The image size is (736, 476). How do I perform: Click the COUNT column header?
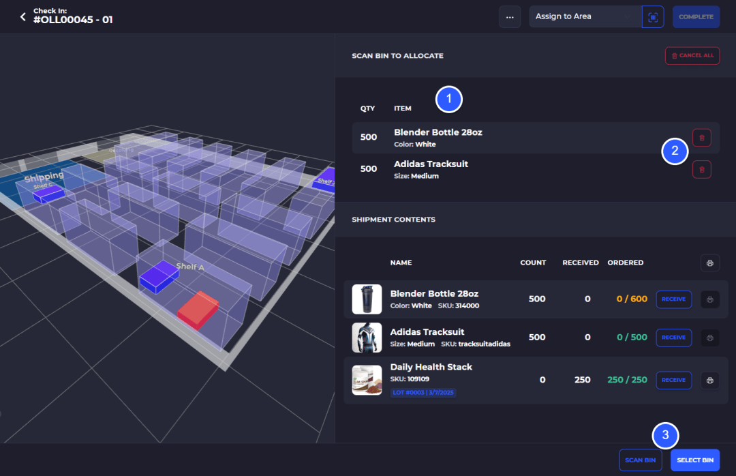533,263
